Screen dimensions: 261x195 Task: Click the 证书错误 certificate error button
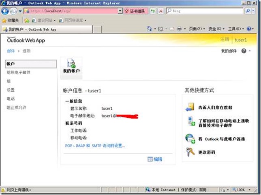(x=135, y=11)
